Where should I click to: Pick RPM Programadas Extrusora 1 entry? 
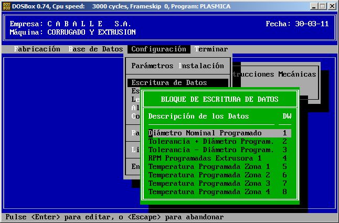point(205,158)
